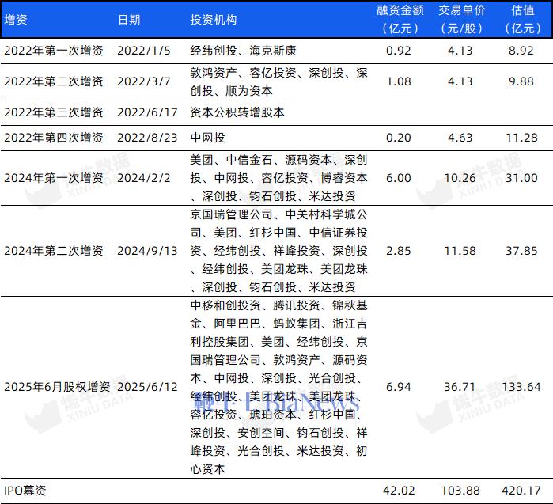553x504 pixels.
Task: Select the date 2022/1/5
Action: pos(144,51)
